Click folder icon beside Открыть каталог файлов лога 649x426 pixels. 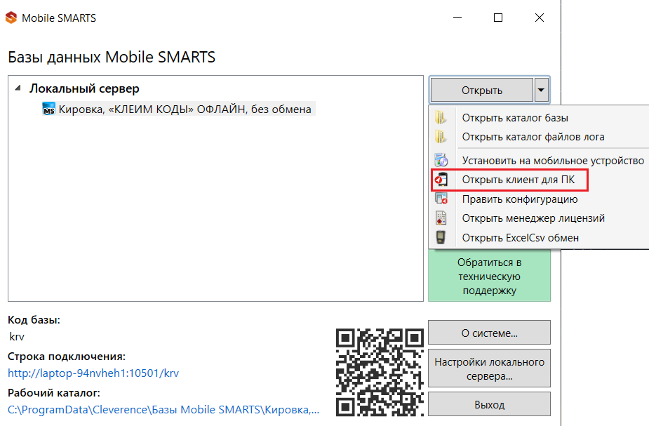[441, 137]
